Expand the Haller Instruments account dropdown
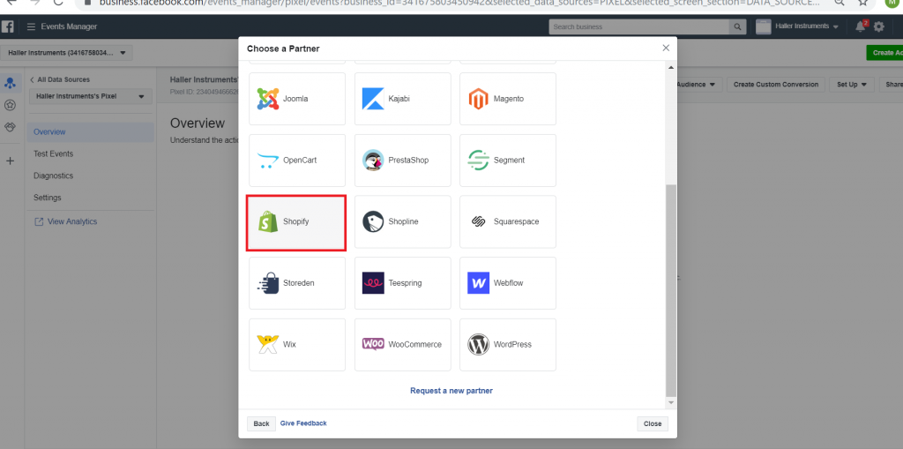This screenshot has height=449, width=903. click(x=66, y=53)
